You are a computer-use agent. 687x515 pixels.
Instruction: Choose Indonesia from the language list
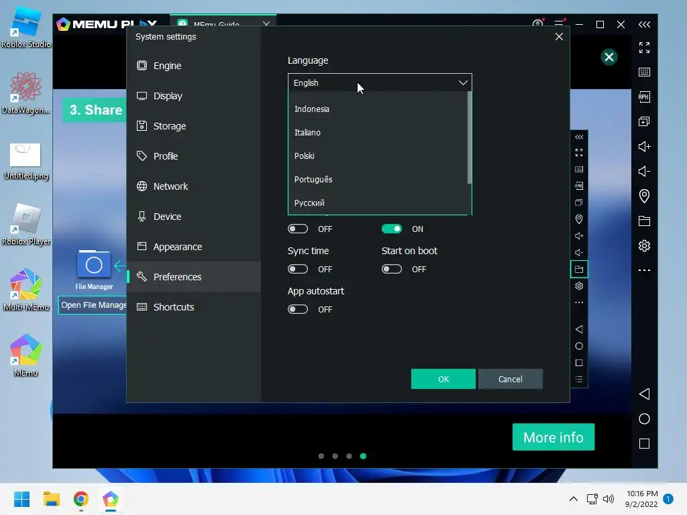(x=378, y=109)
